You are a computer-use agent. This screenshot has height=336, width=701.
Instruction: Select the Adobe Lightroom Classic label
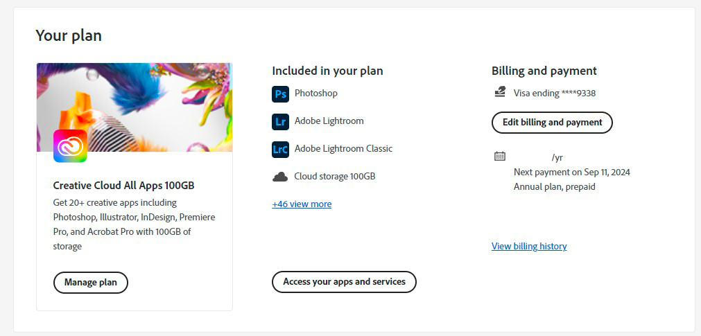pos(343,148)
